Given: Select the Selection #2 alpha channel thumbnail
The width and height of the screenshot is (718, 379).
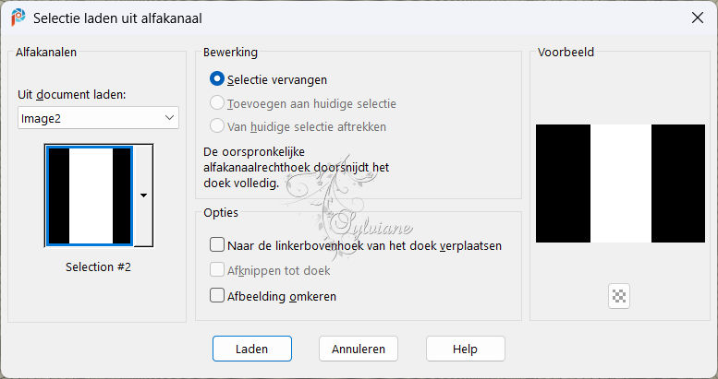Looking at the screenshot, I should tap(90, 195).
